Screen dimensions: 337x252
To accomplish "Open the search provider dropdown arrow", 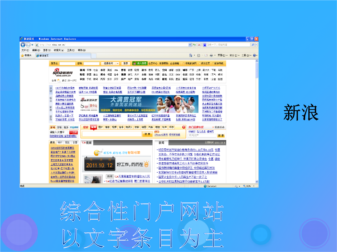I will (256, 45).
